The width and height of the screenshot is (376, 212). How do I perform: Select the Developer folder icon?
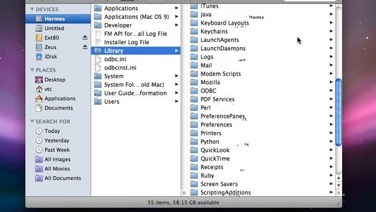point(98,25)
